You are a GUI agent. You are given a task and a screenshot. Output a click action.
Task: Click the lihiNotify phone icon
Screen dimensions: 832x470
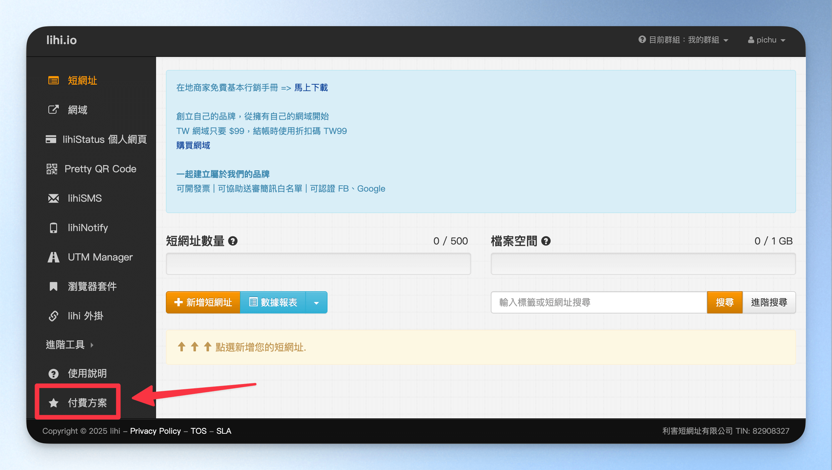53,228
